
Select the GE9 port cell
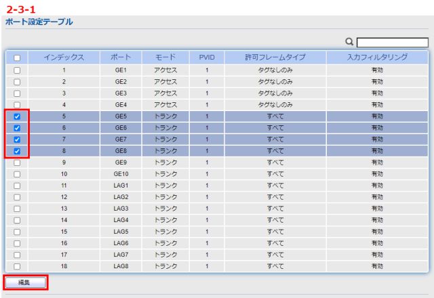(121, 163)
